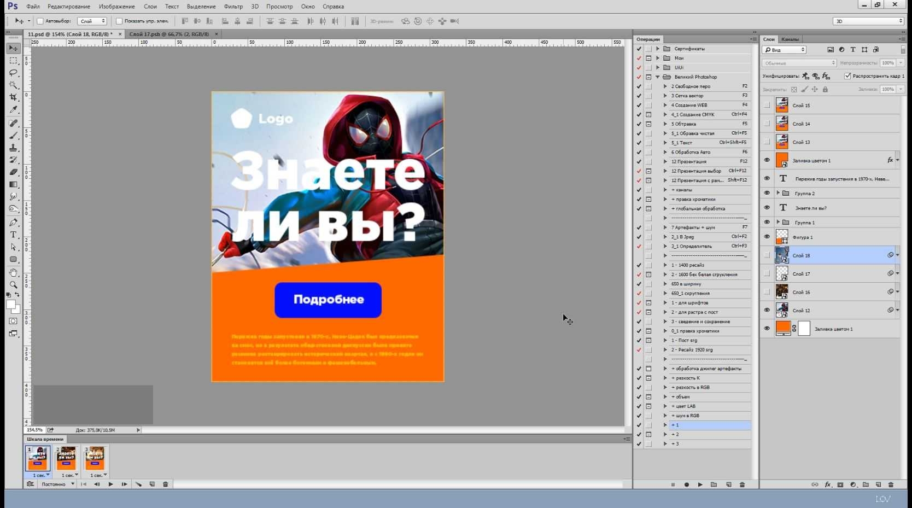This screenshot has height=508, width=912.
Task: Select the 12 Презентация action
Action: pyautogui.click(x=709, y=161)
